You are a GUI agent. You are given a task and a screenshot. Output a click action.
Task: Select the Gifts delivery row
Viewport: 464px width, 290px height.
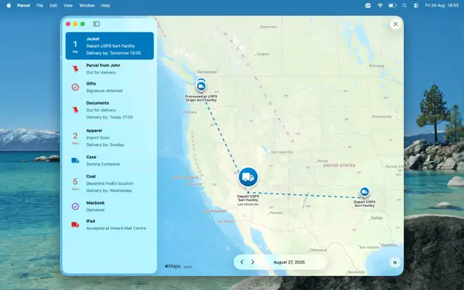(110, 87)
